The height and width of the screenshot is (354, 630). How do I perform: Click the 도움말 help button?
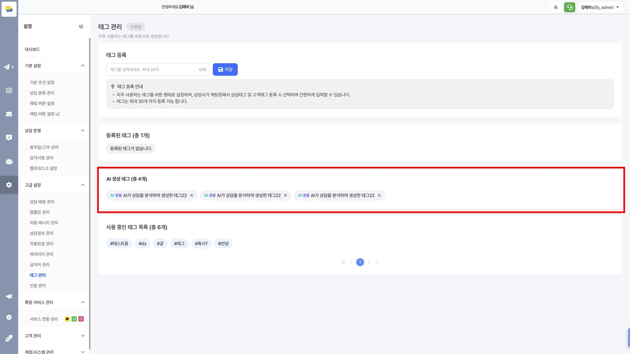136,27
